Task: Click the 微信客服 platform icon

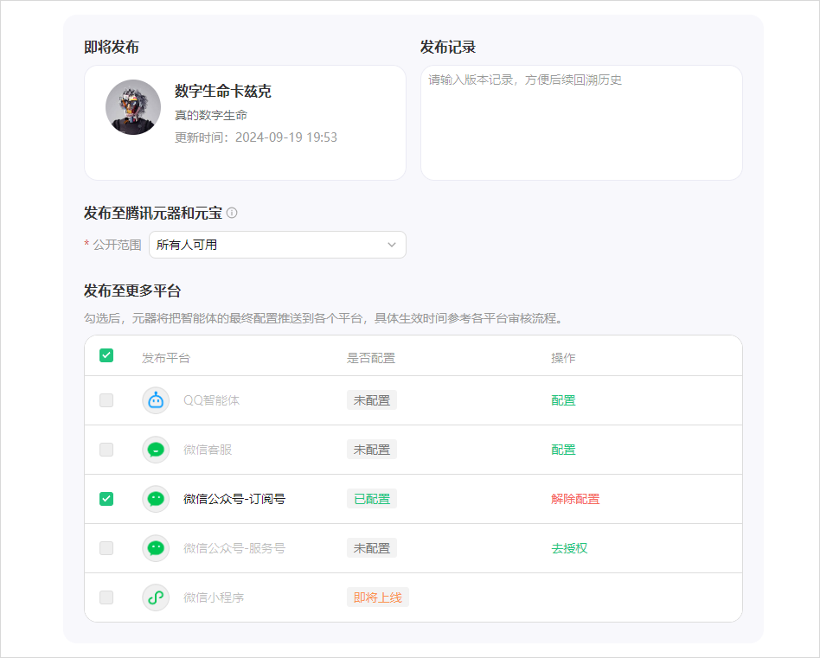Action: tap(156, 450)
